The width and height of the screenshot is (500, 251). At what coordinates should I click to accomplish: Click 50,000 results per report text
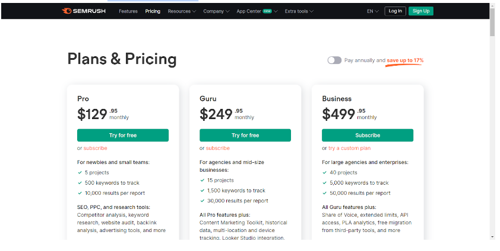pos(360,193)
